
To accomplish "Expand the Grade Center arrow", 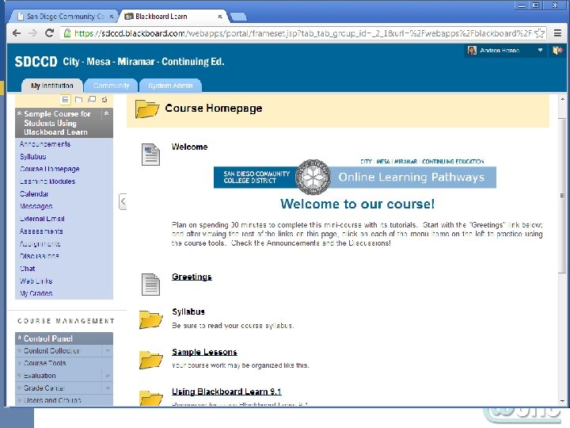I will pyautogui.click(x=108, y=388).
